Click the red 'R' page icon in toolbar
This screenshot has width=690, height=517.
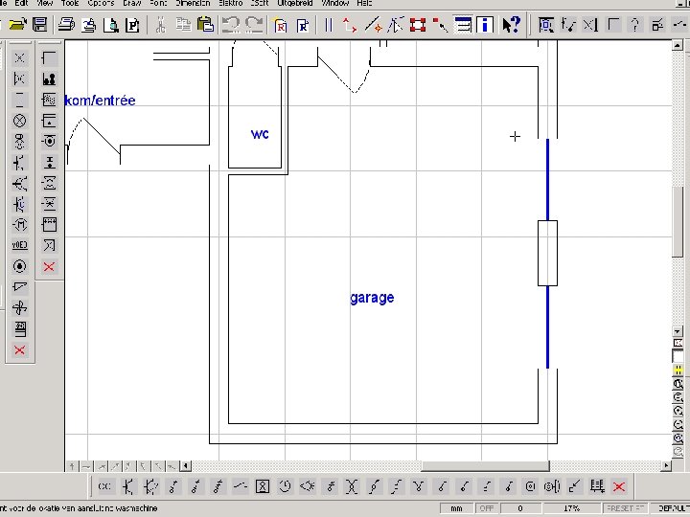click(280, 24)
